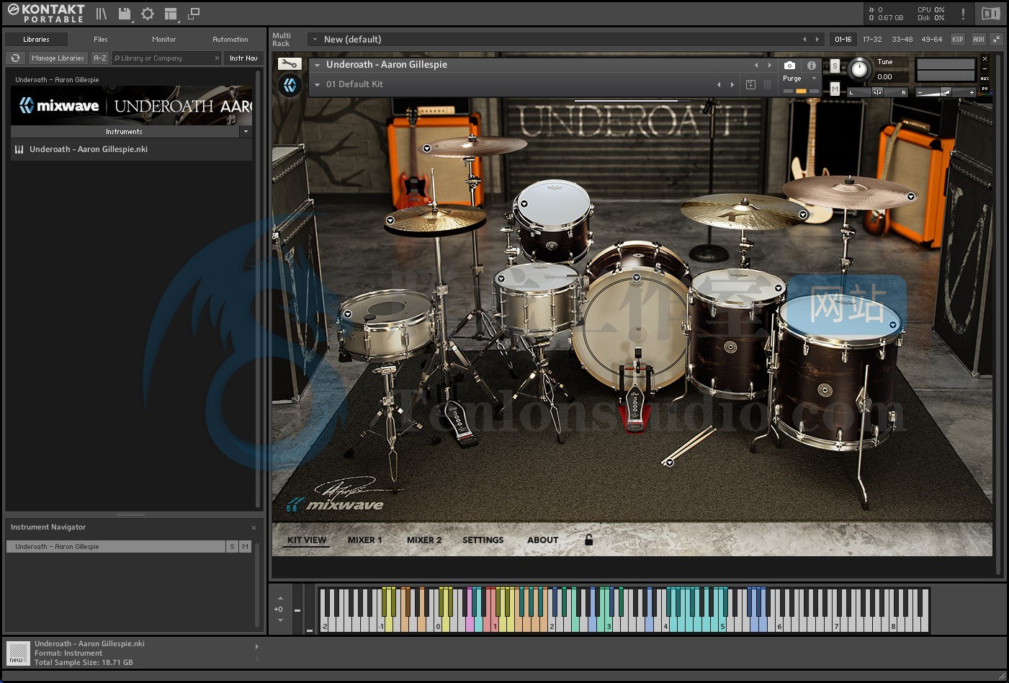Click the library refresh arrows icon

(x=15, y=58)
